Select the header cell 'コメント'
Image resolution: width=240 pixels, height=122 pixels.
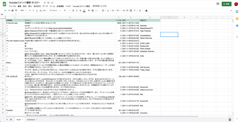pos(70,20)
